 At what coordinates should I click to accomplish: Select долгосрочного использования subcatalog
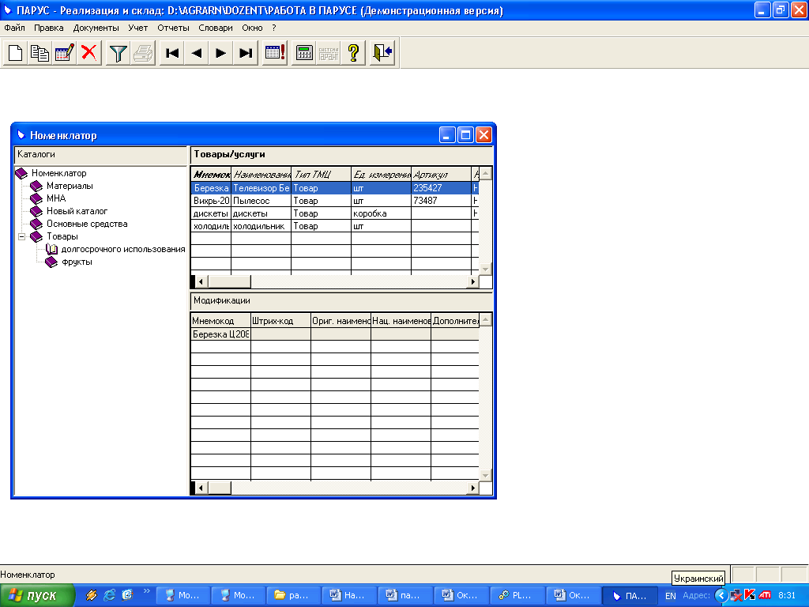coord(123,249)
